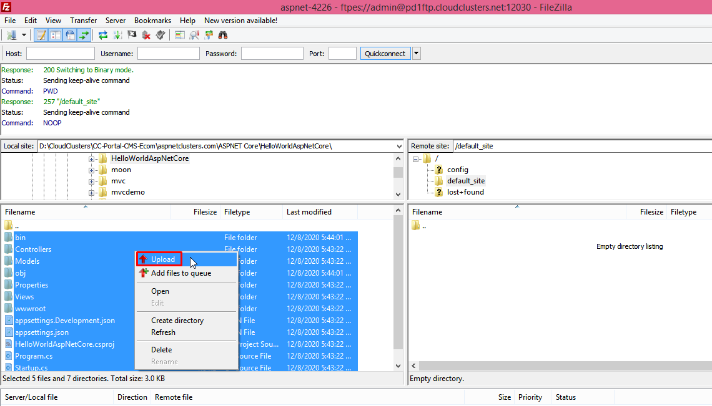Refresh file and folder lists toolbar icon
The width and height of the screenshot is (712, 406).
[103, 35]
